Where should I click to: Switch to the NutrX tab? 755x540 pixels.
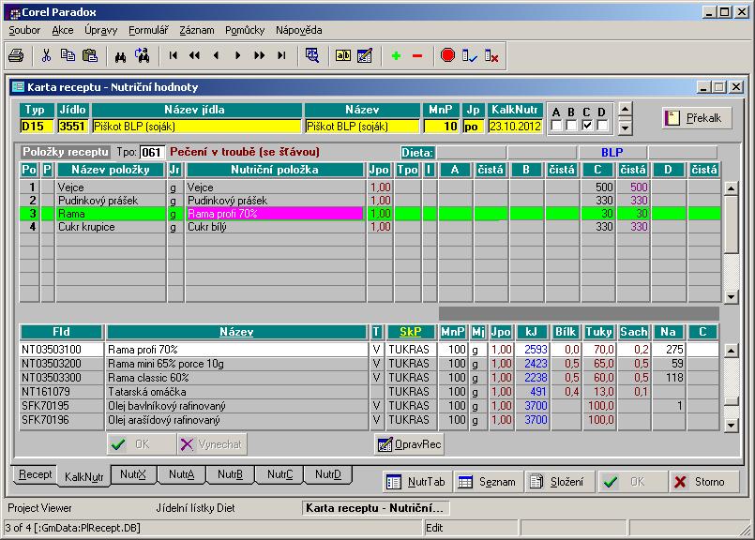(133, 474)
